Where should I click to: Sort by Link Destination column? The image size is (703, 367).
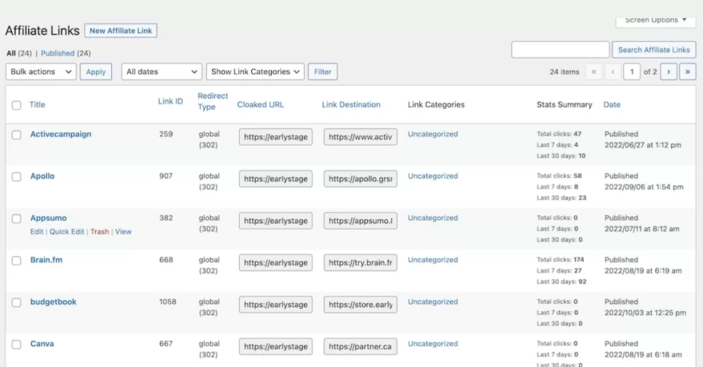(x=351, y=105)
